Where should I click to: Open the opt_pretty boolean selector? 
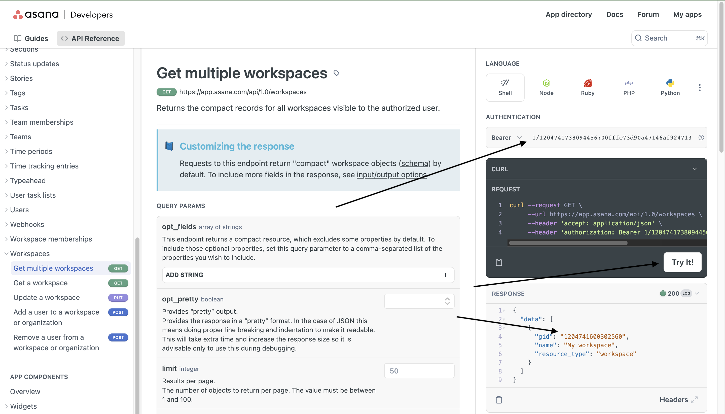tap(419, 301)
